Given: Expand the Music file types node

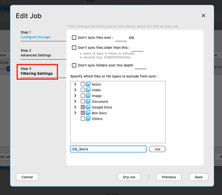Looking at the screenshot, I should pyautogui.click(x=75, y=84).
